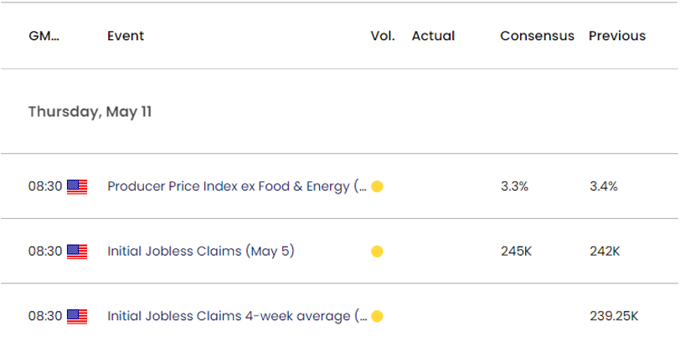This screenshot has width=680, height=341.
Task: Click the yellow volatility dot for Initial Jobless Claims
Action: tap(377, 251)
